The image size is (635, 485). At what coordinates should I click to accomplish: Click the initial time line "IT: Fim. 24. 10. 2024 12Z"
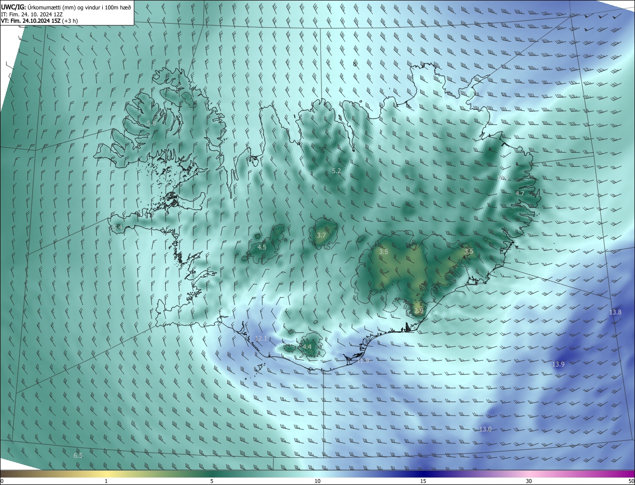(32, 14)
